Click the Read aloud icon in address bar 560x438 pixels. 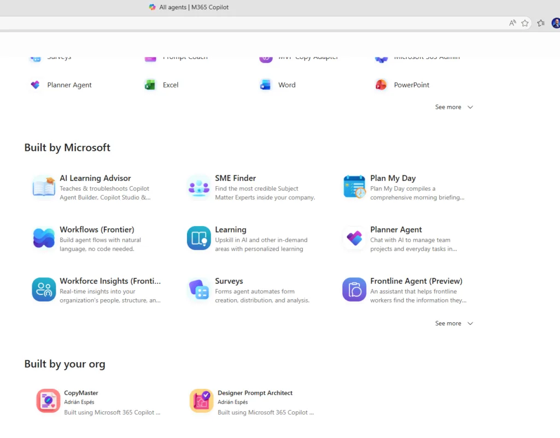(x=512, y=23)
